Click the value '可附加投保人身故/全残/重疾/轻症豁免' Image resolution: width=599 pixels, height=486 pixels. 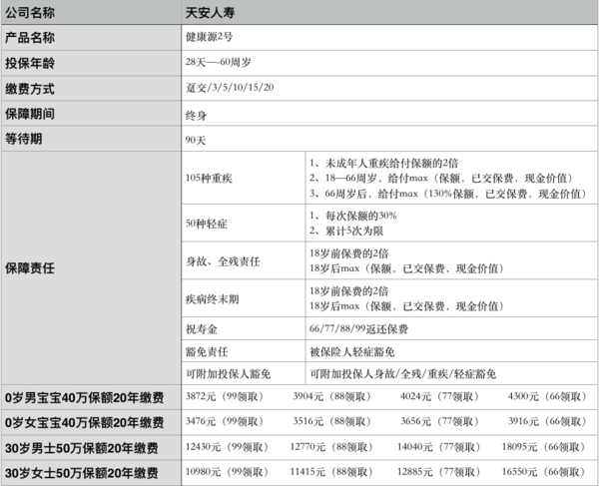pyautogui.click(x=403, y=374)
